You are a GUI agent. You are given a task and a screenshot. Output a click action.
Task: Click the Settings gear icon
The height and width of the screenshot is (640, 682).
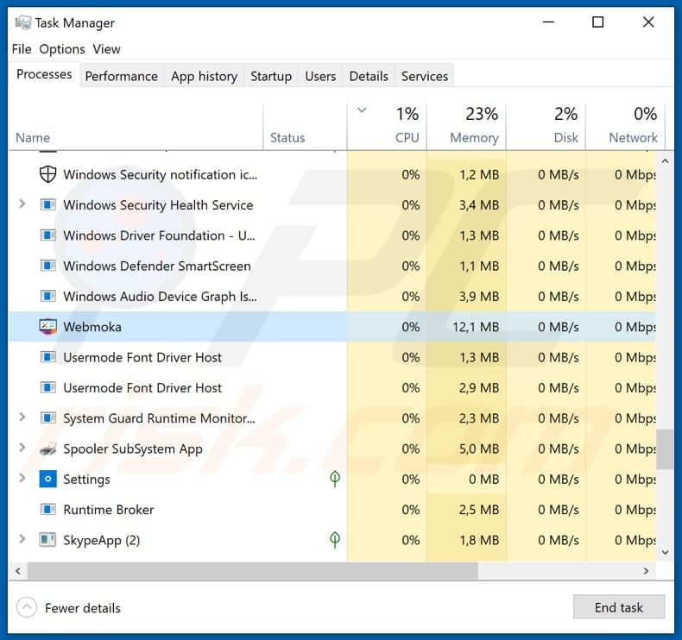(x=47, y=479)
